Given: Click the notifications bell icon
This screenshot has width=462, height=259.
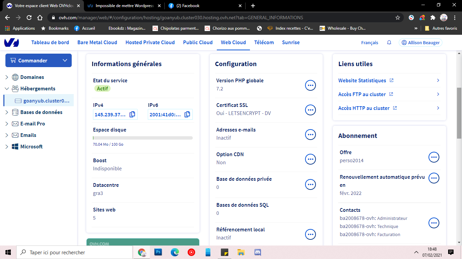Looking at the screenshot, I should [389, 42].
